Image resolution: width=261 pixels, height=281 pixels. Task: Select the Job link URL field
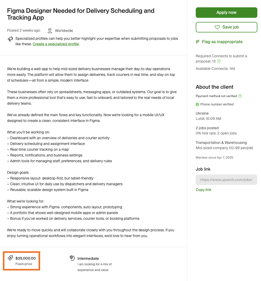click(x=226, y=180)
